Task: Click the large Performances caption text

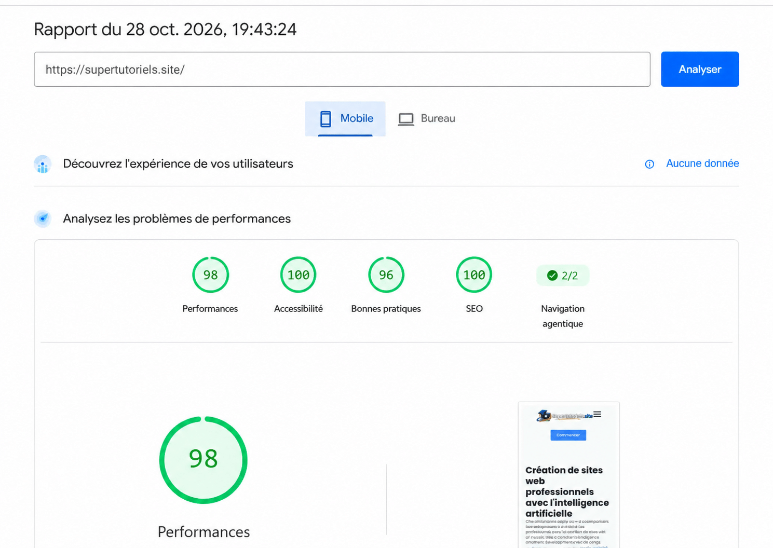Action: (204, 532)
